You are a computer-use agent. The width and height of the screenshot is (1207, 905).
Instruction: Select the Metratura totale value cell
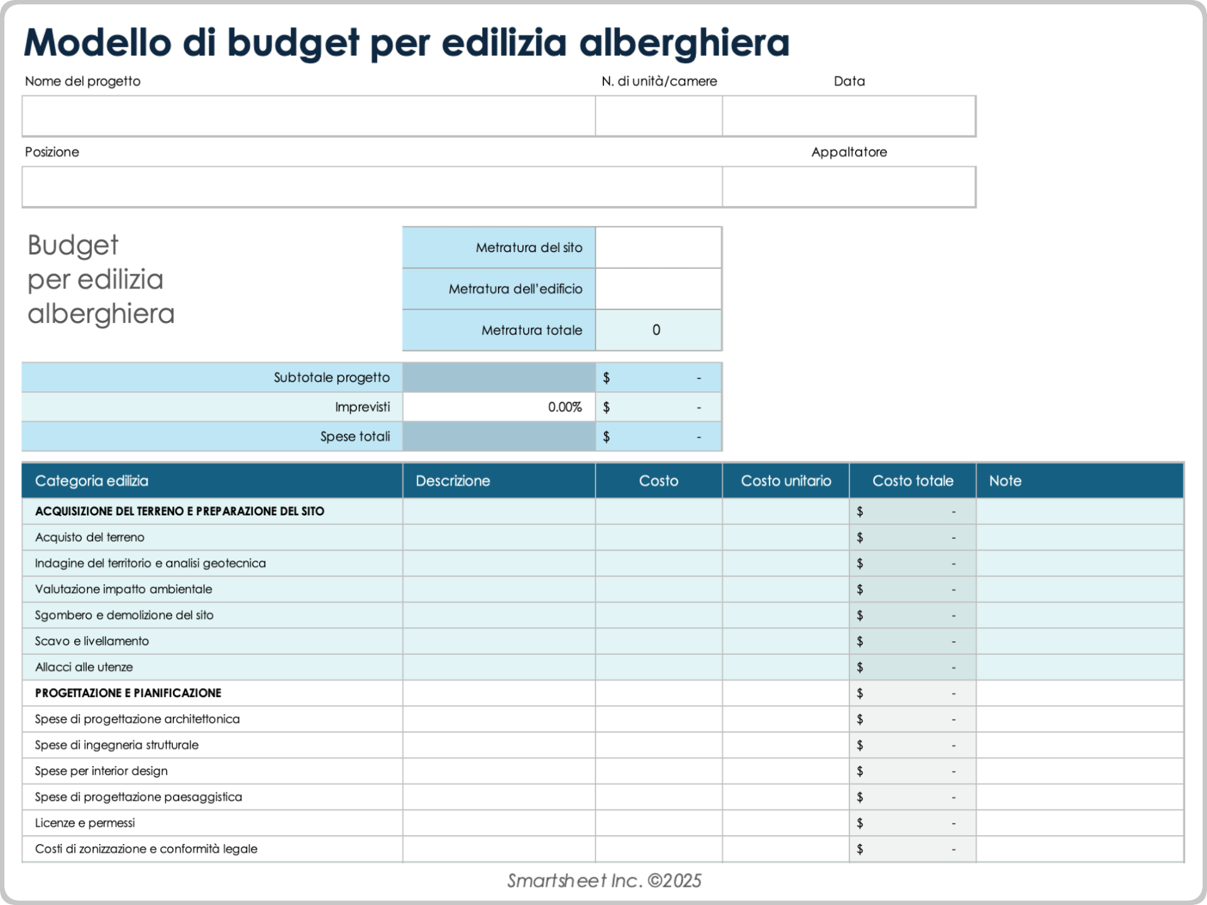coord(658,330)
